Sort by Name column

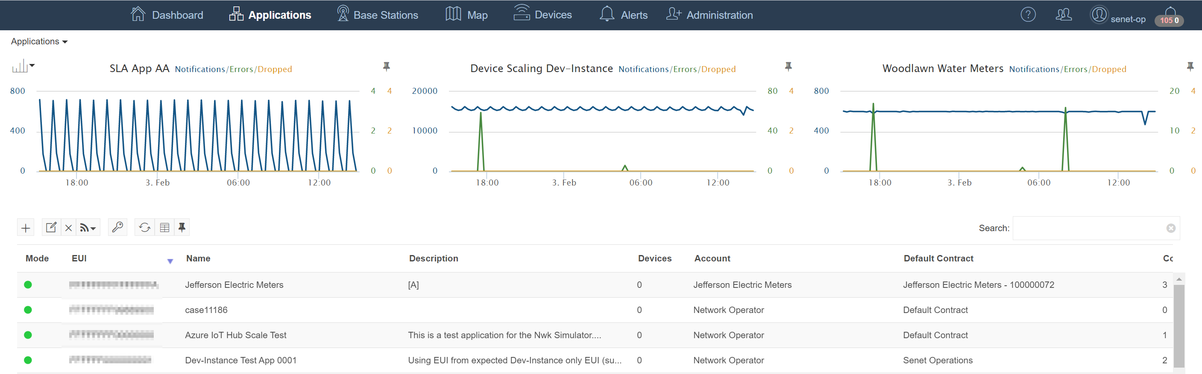(x=198, y=258)
